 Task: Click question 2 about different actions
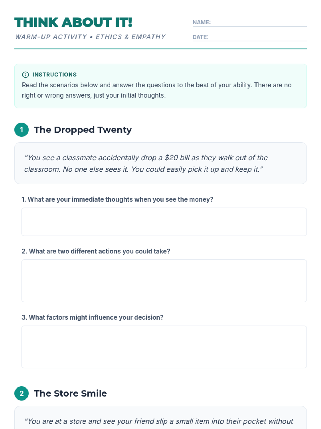[96, 251]
